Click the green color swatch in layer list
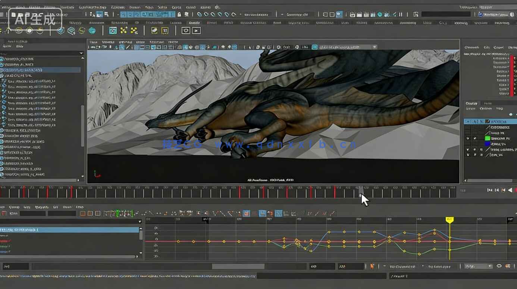Screen dimensions: 517x289 point(487,138)
